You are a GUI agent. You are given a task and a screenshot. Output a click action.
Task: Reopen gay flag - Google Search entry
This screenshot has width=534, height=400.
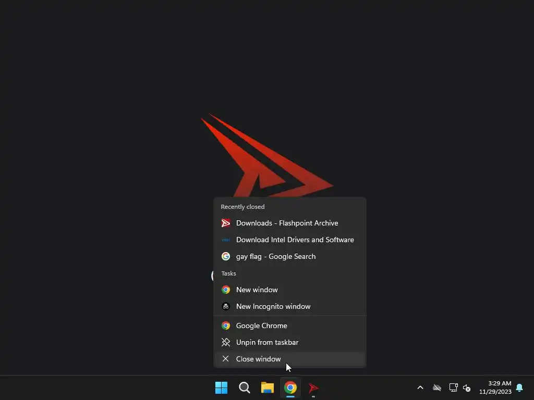[x=290, y=256]
